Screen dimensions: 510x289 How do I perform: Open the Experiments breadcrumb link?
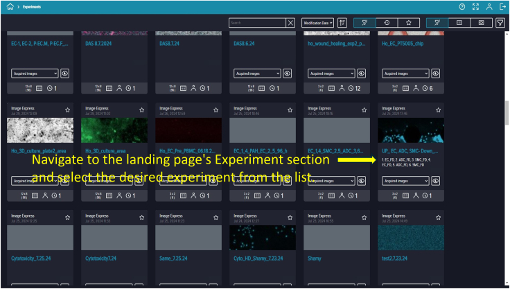(32, 7)
